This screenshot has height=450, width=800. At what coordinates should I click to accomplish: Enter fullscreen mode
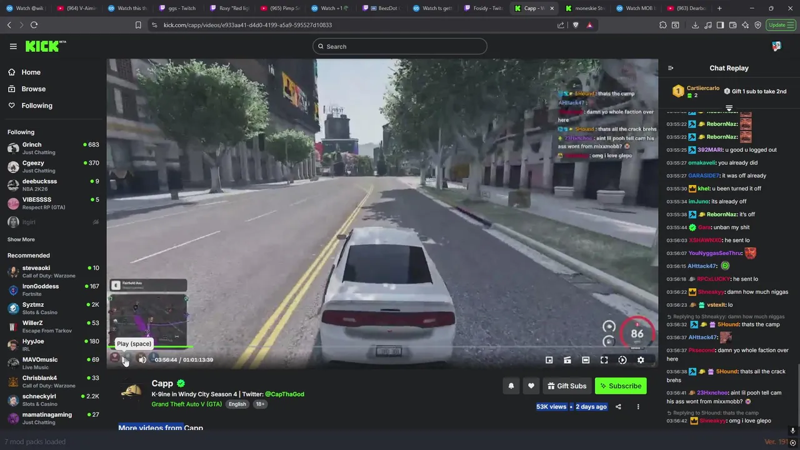(604, 360)
